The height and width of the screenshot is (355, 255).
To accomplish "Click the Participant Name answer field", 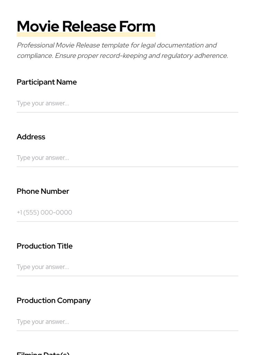I will [127, 103].
